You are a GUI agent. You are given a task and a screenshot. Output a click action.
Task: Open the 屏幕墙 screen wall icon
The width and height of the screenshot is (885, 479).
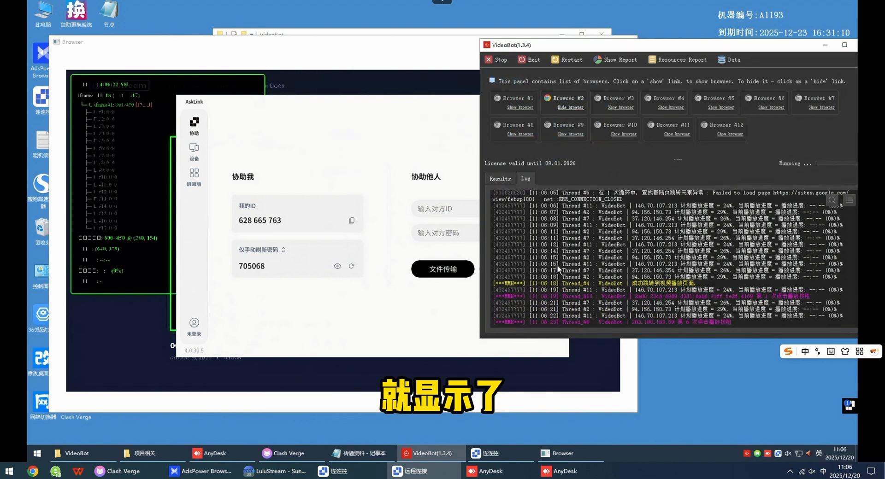[x=194, y=177]
